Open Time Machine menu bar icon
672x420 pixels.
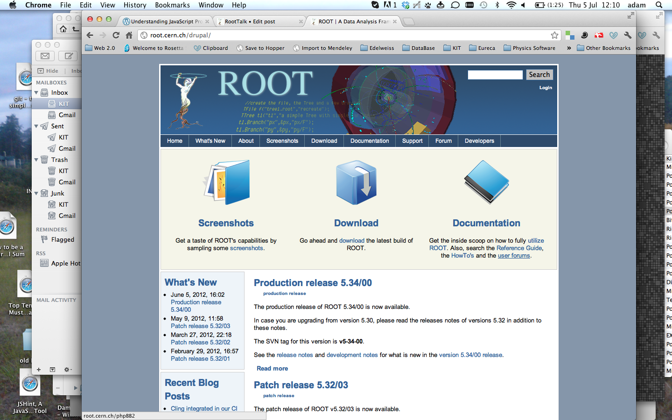click(x=483, y=5)
